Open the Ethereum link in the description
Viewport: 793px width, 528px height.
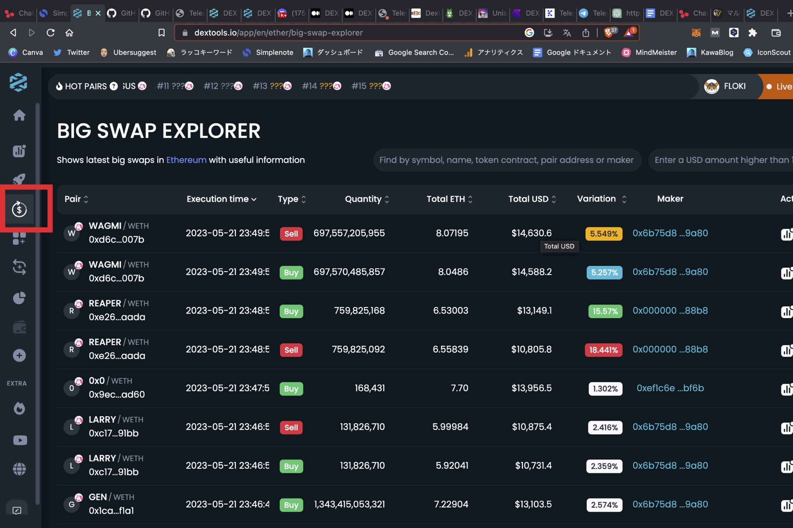point(186,160)
